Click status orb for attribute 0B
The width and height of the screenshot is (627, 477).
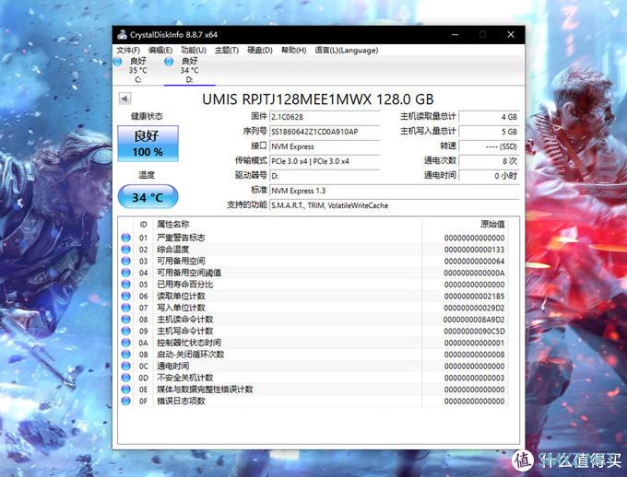click(x=126, y=355)
